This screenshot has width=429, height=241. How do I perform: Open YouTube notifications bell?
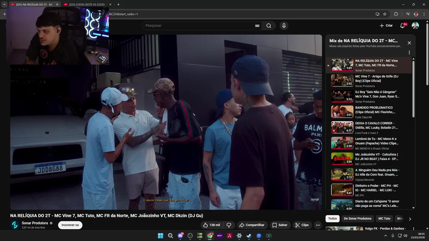tap(403, 25)
